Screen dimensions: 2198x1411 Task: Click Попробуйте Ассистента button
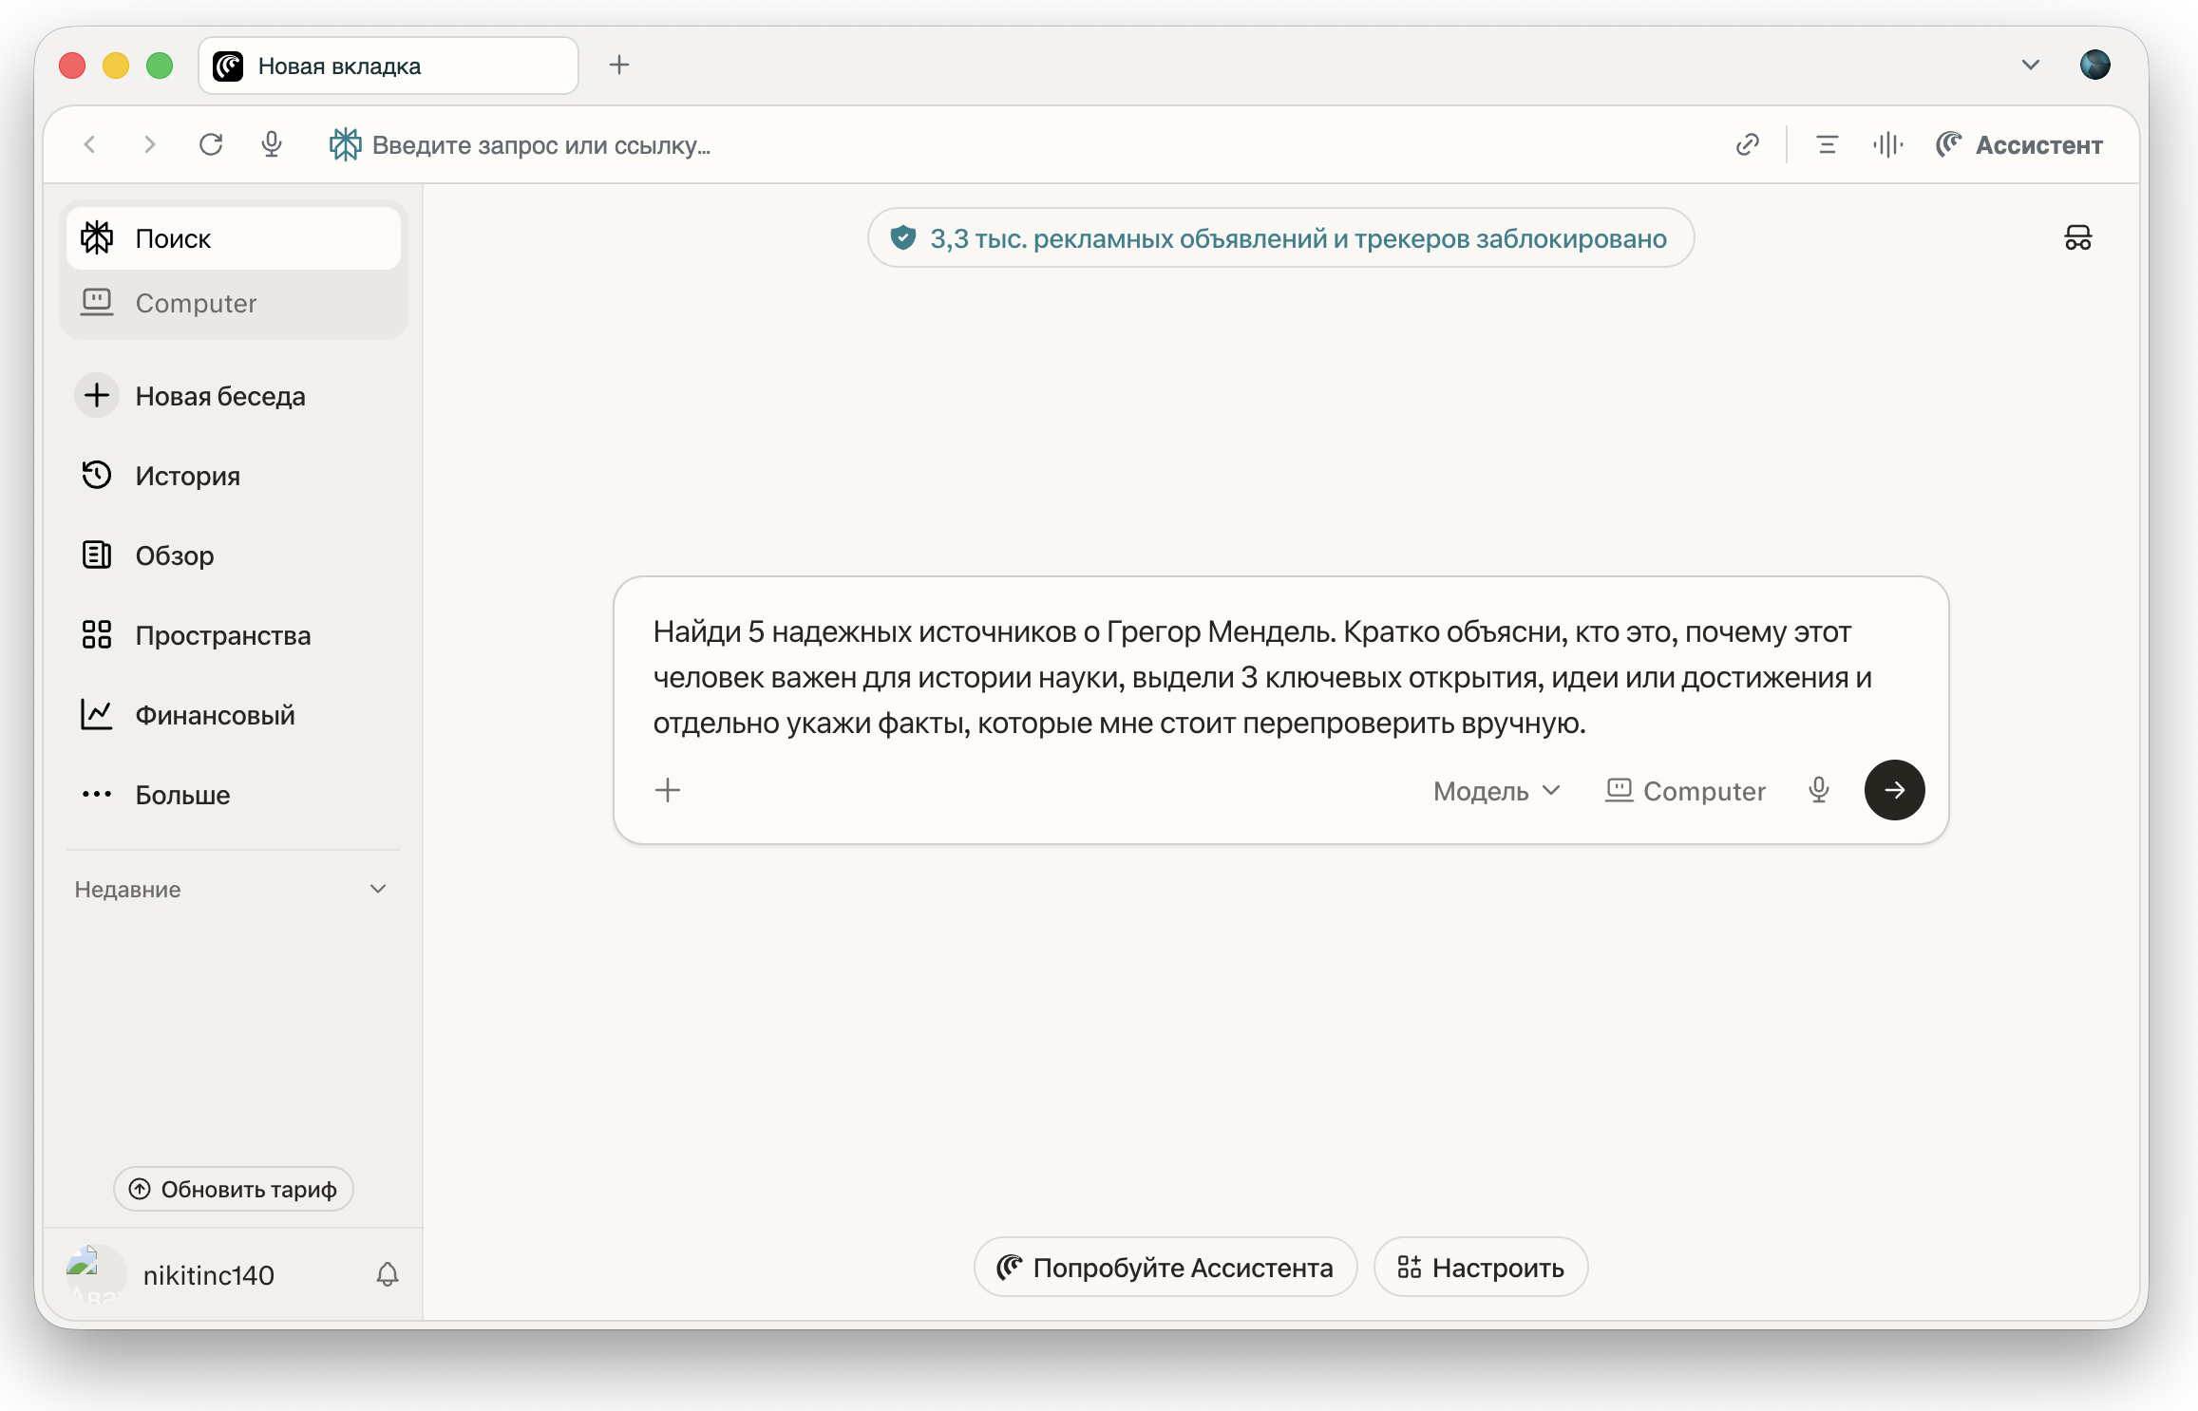[1165, 1268]
